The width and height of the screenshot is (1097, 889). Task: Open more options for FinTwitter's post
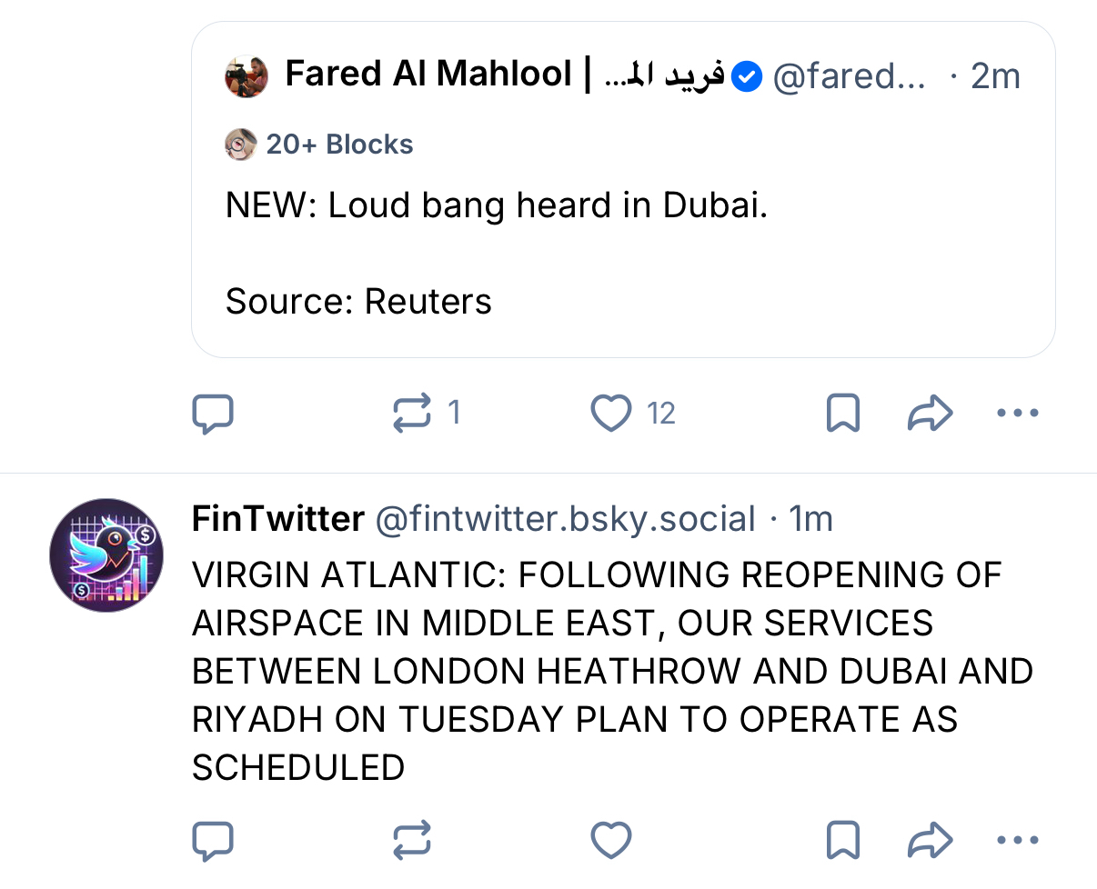[x=1017, y=841]
